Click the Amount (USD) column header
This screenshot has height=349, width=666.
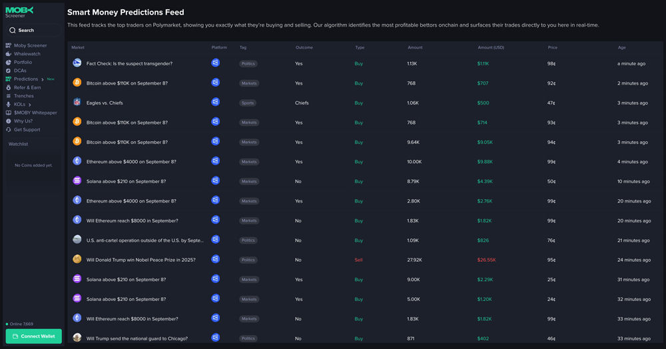[x=491, y=48]
